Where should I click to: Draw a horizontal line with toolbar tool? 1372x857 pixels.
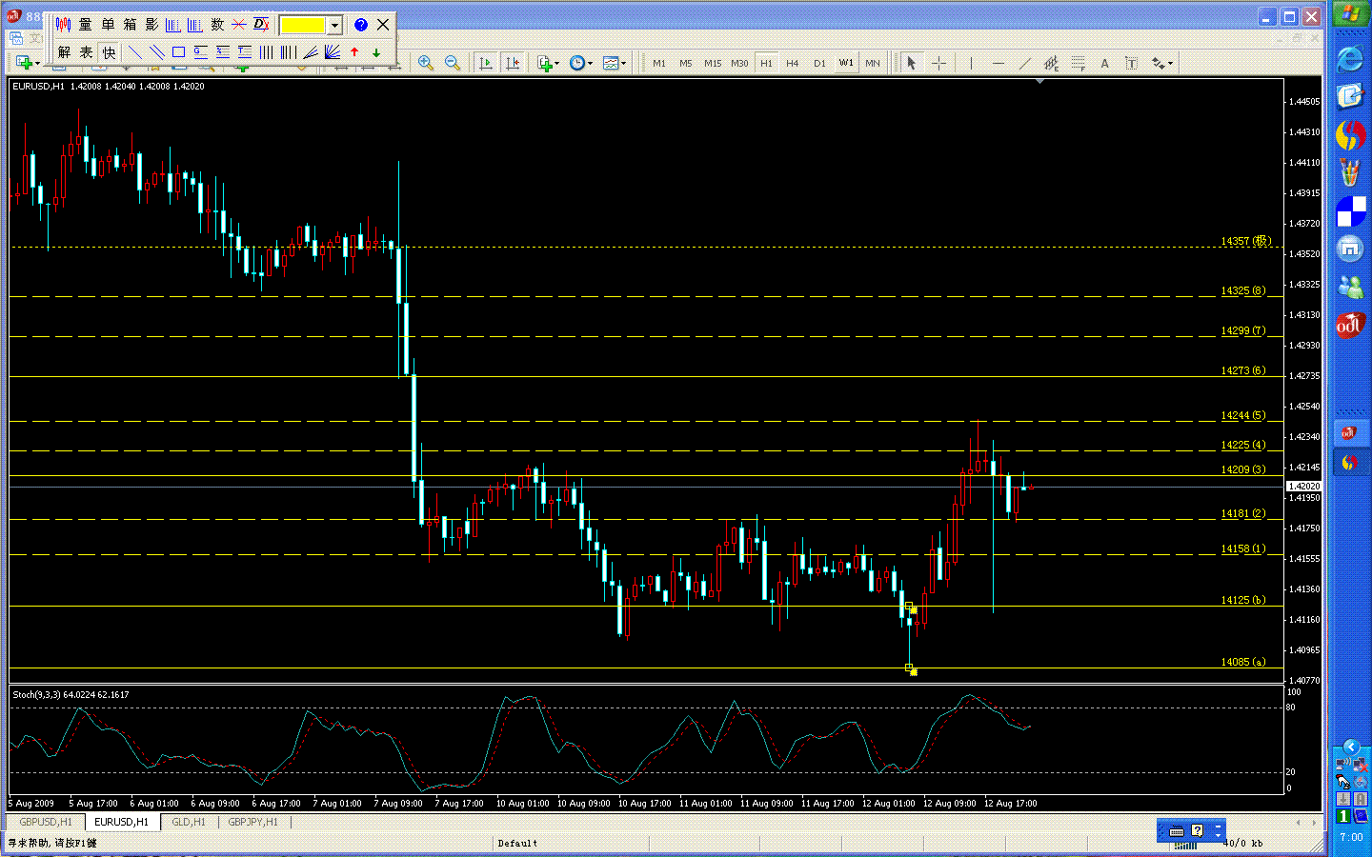998,63
